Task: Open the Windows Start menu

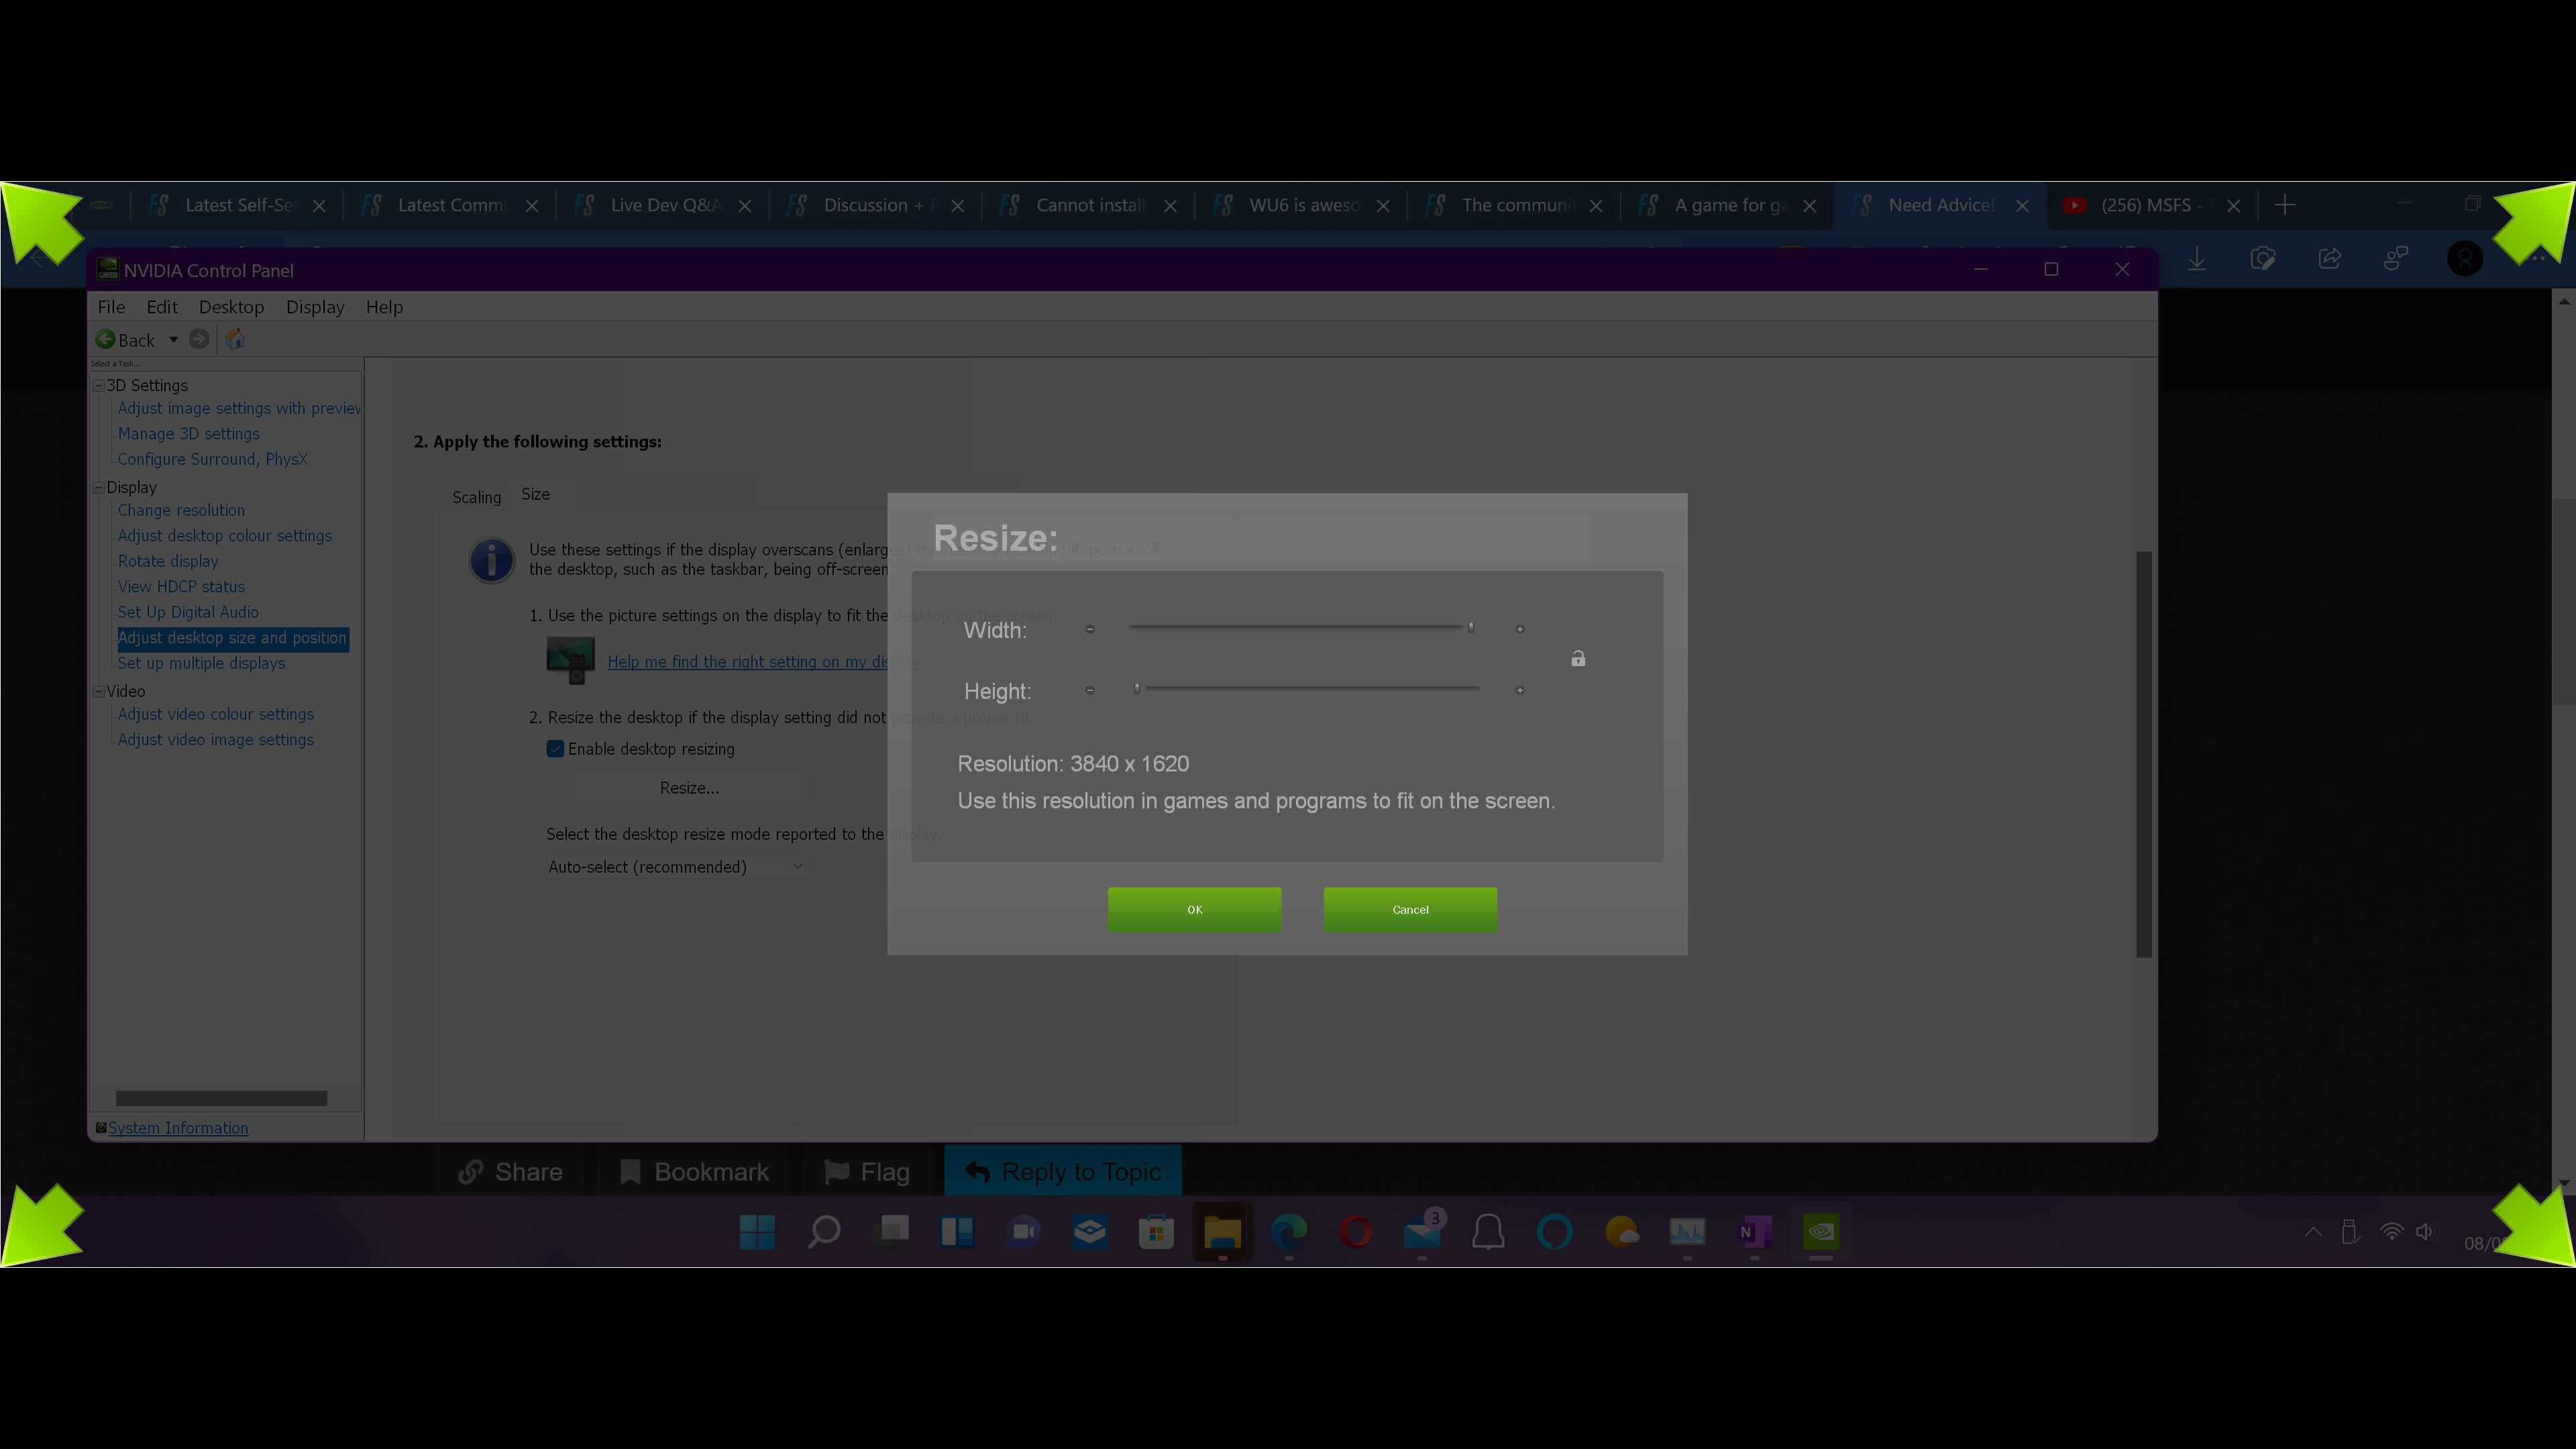Action: pyautogui.click(x=757, y=1231)
